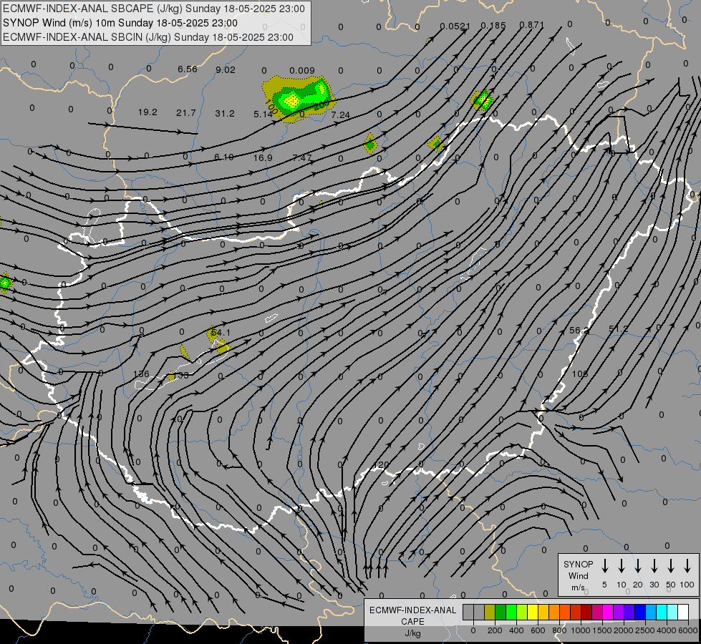Click the map value 16.9
The height and width of the screenshot is (644, 701).
[263, 157]
